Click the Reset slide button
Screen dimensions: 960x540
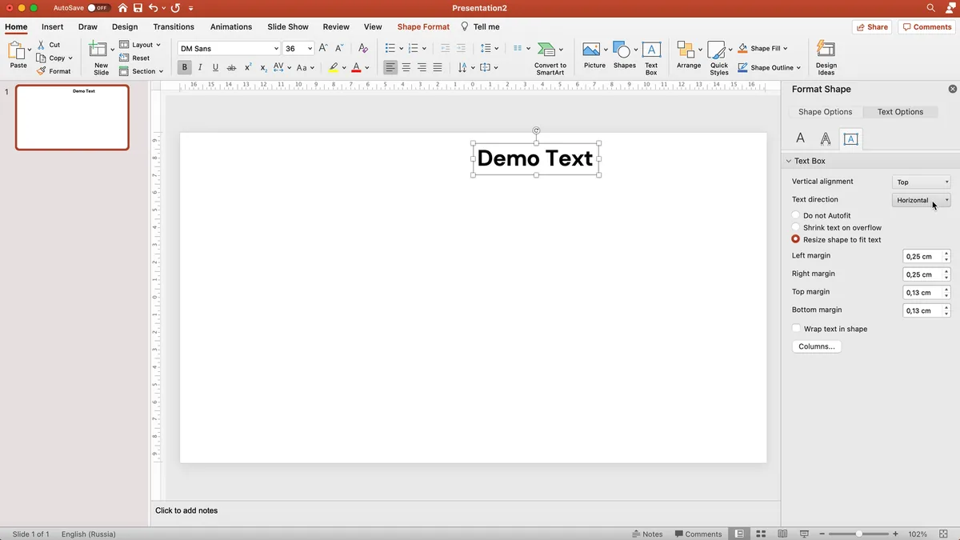click(x=135, y=58)
